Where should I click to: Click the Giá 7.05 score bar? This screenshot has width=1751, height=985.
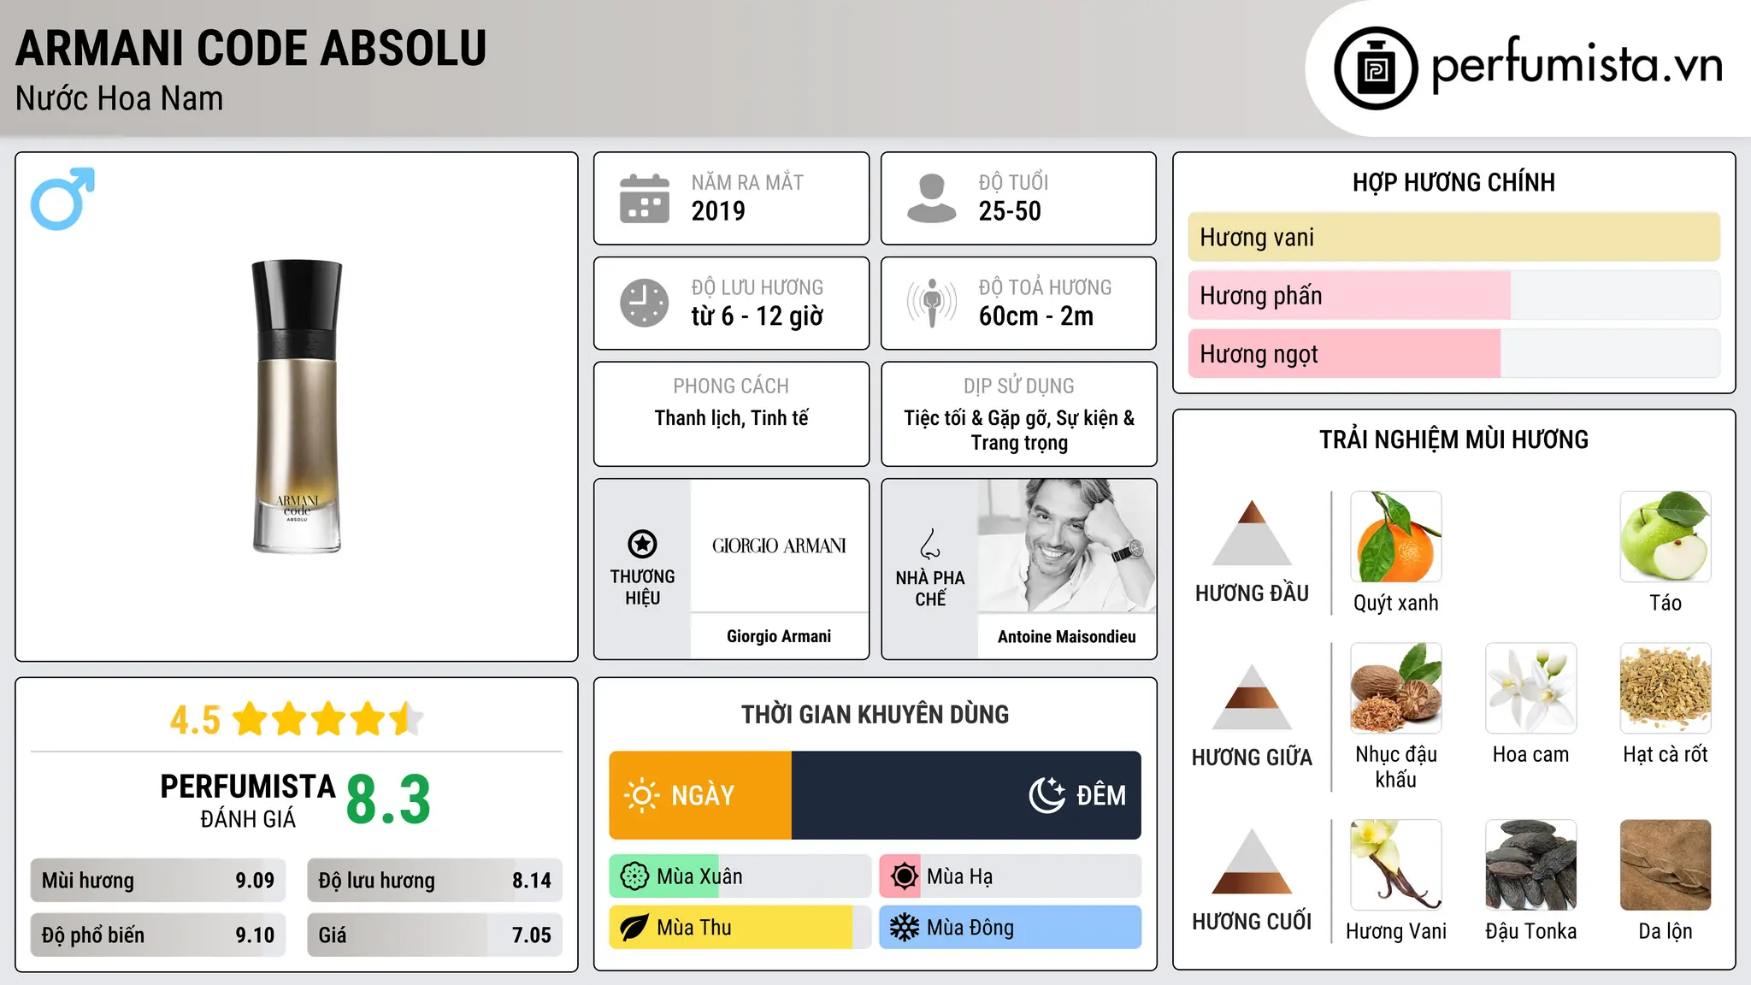coord(434,935)
